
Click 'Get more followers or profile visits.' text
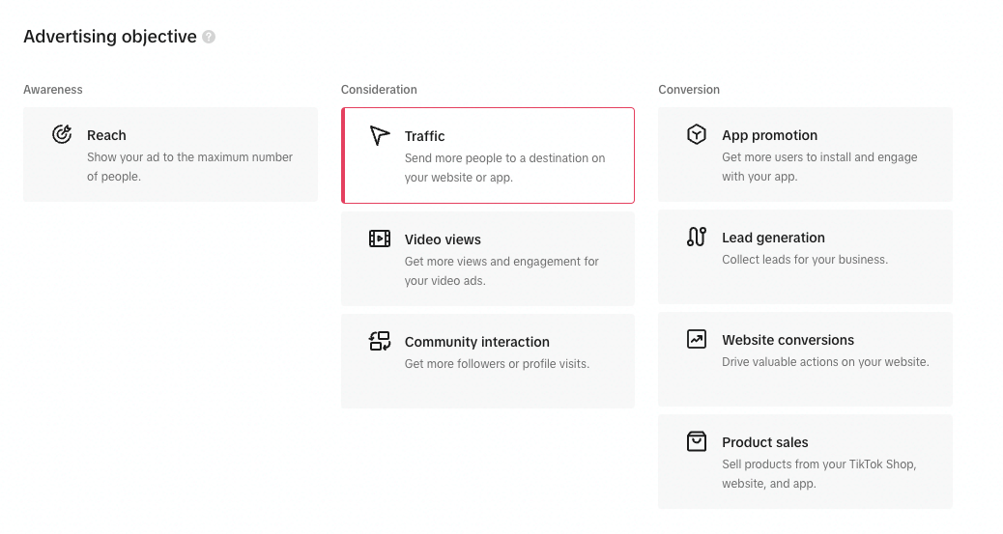(497, 364)
